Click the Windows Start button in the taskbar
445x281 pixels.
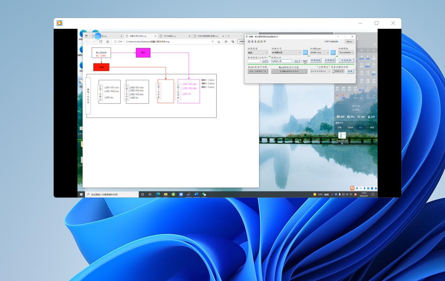click(81, 194)
